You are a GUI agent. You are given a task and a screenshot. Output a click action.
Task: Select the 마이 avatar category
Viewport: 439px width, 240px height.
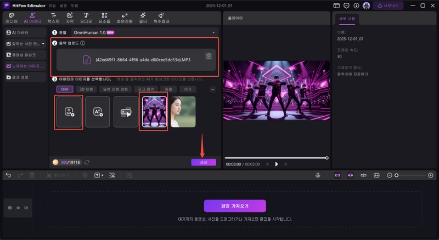point(65,89)
